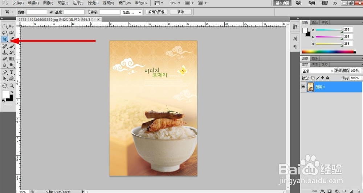This screenshot has width=363, height=193.
Task: Select the Eraser tool
Action: [5, 59]
